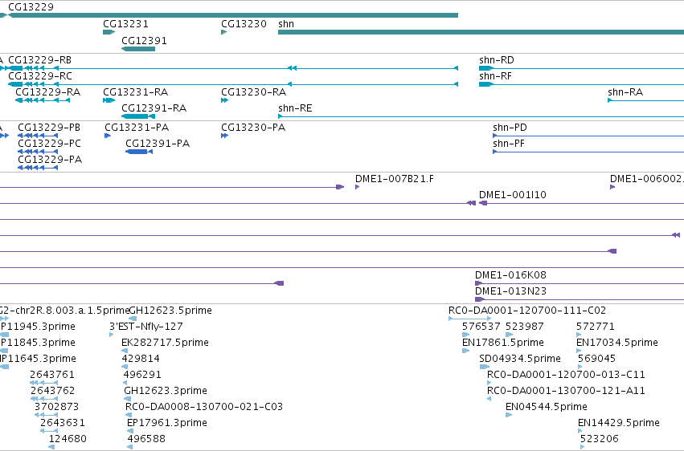The image size is (684, 451).
Task: Click the GH12623.3prime EST label
Action: pos(166,391)
